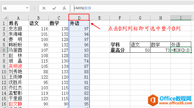This screenshot has width=194, height=108.
Task: Select column G header
Action: [x=140, y=18]
